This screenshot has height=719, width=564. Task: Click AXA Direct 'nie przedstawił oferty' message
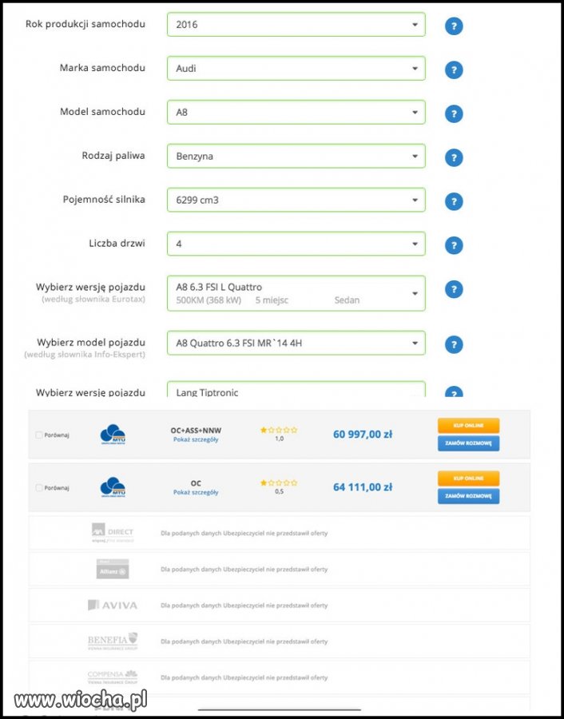(244, 534)
